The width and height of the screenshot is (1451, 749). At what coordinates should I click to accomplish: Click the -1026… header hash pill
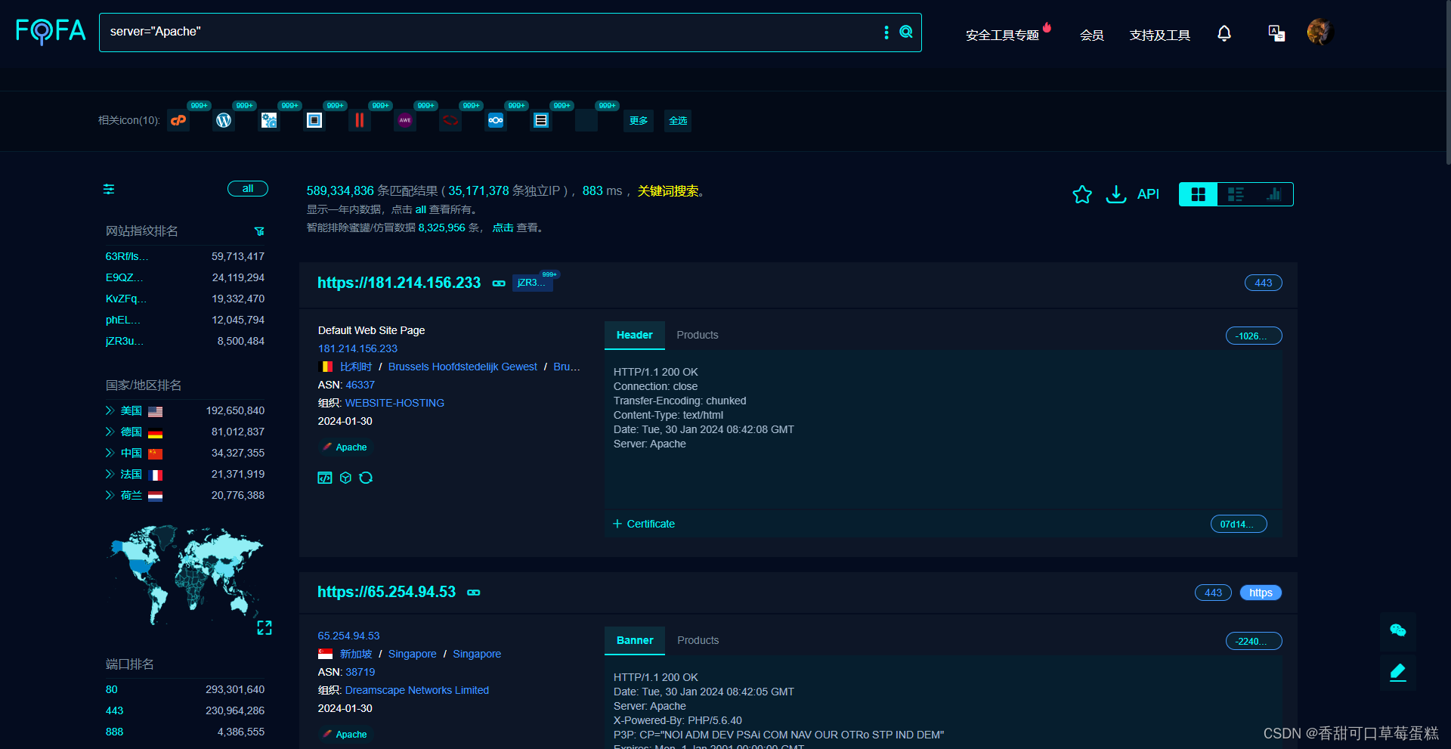pyautogui.click(x=1254, y=336)
